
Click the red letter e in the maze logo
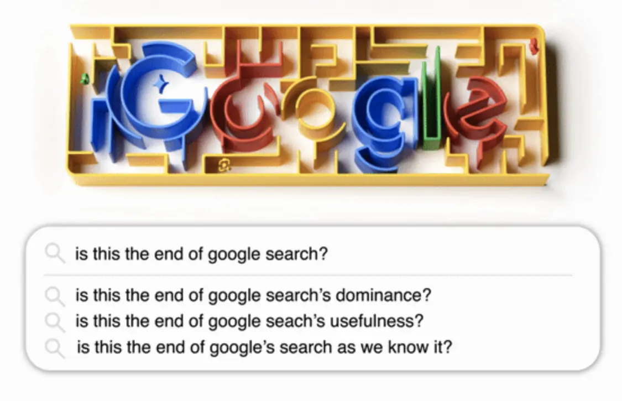475,111
